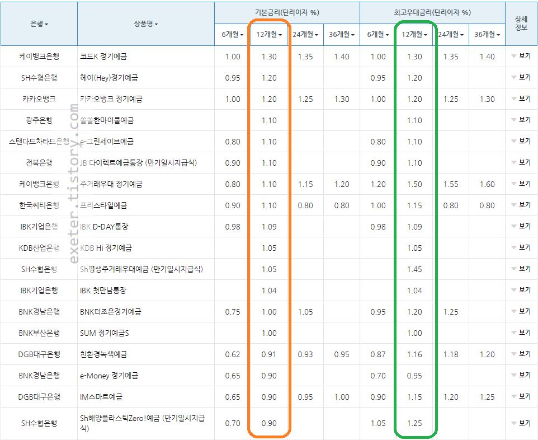
Task: View 보기 details for KDB Hi 정기예금
Action: pyautogui.click(x=521, y=247)
